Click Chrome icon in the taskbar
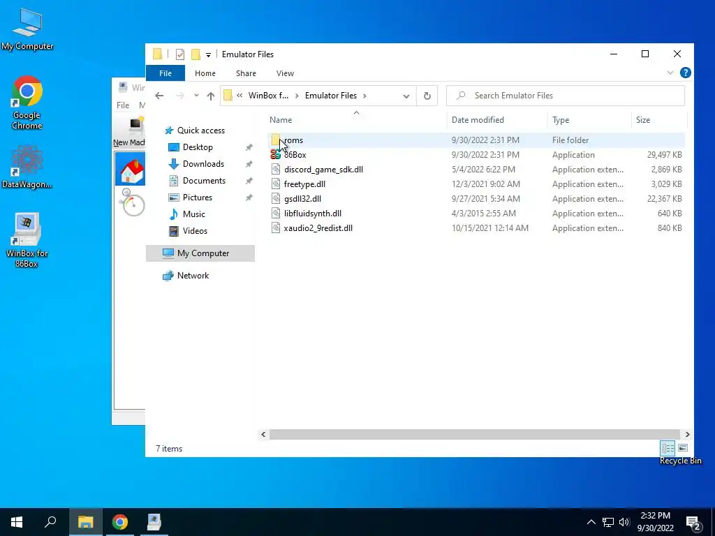The image size is (715, 536). [x=120, y=522]
